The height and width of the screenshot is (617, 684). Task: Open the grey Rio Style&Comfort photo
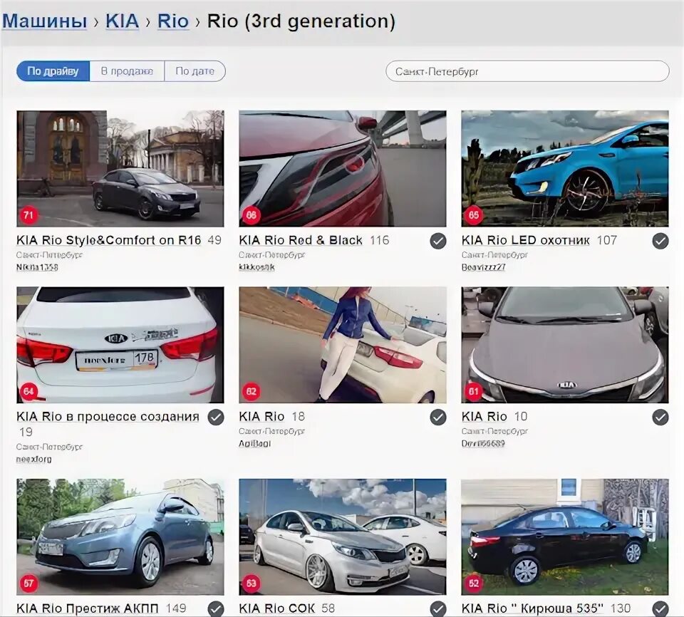coord(120,168)
